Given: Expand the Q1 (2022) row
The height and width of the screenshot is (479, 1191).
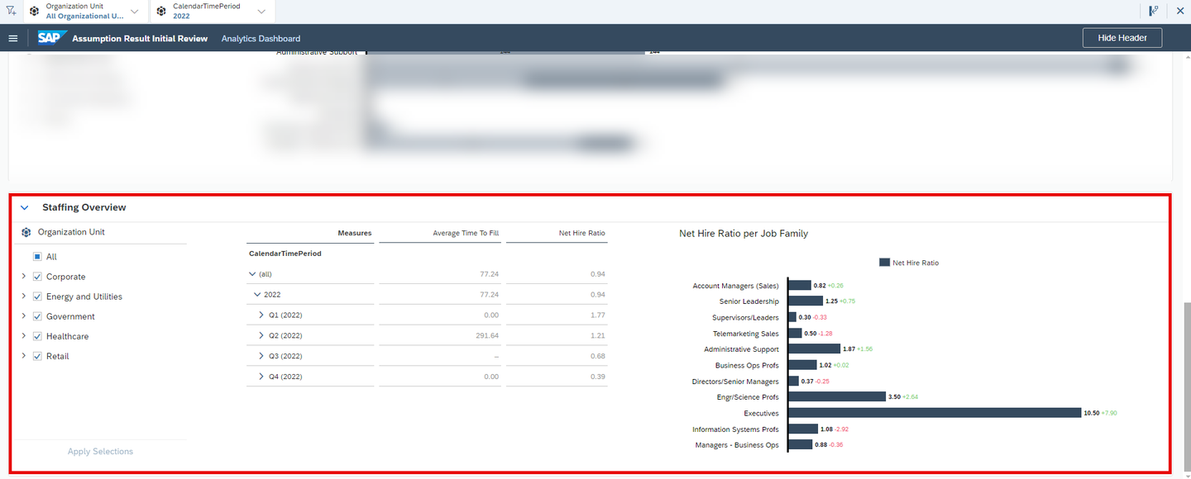Looking at the screenshot, I should (262, 315).
